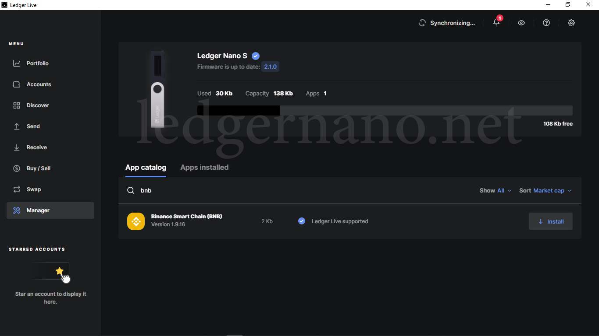Image resolution: width=599 pixels, height=336 pixels.
Task: Click the search magnifier icon
Action: (131, 190)
